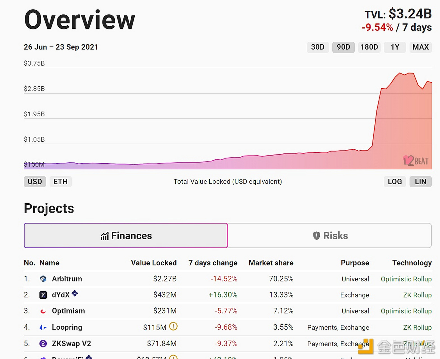Click dYdX's Exchange purpose cell
Viewport: 440px width, 359px height.
(355, 295)
